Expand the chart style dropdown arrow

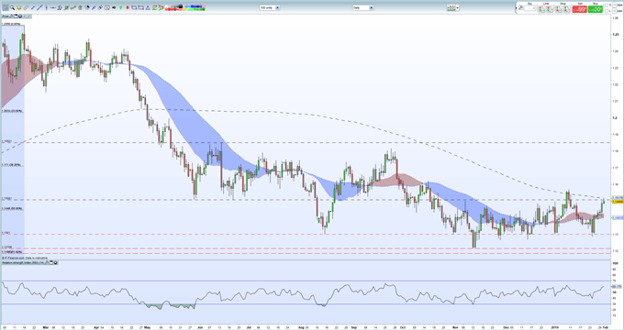click(x=458, y=7)
